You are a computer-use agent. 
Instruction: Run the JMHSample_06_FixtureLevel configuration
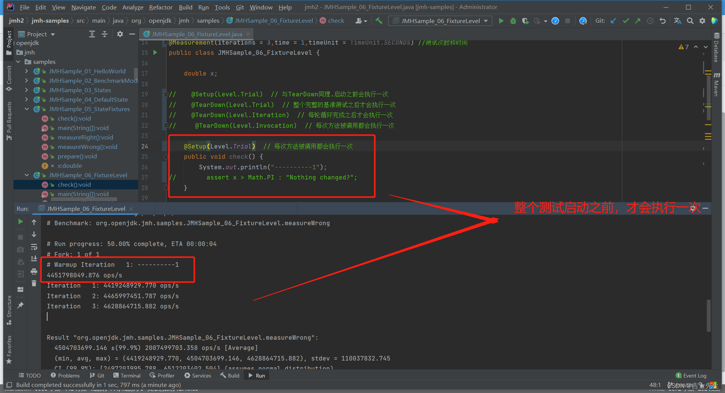[x=501, y=21]
